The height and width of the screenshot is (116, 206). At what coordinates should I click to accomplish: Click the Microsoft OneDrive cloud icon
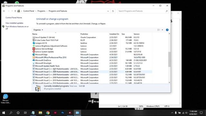pos(33,60)
